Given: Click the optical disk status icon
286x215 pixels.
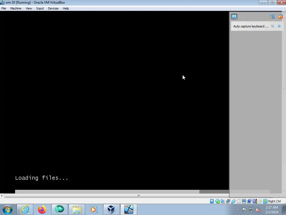Looking at the screenshot, I should click(217, 201).
